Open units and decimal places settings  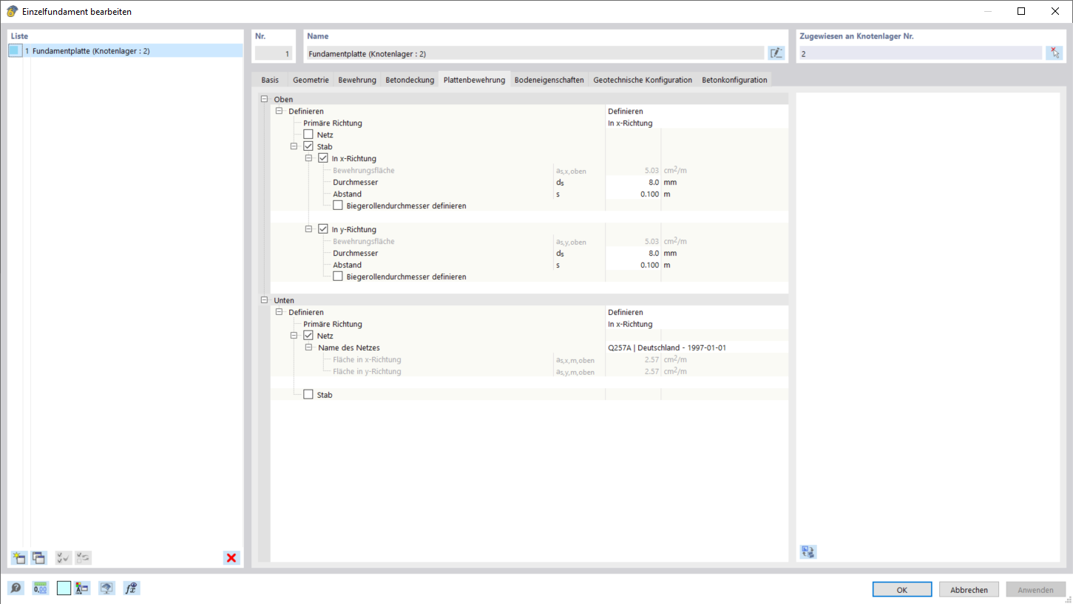click(x=40, y=588)
